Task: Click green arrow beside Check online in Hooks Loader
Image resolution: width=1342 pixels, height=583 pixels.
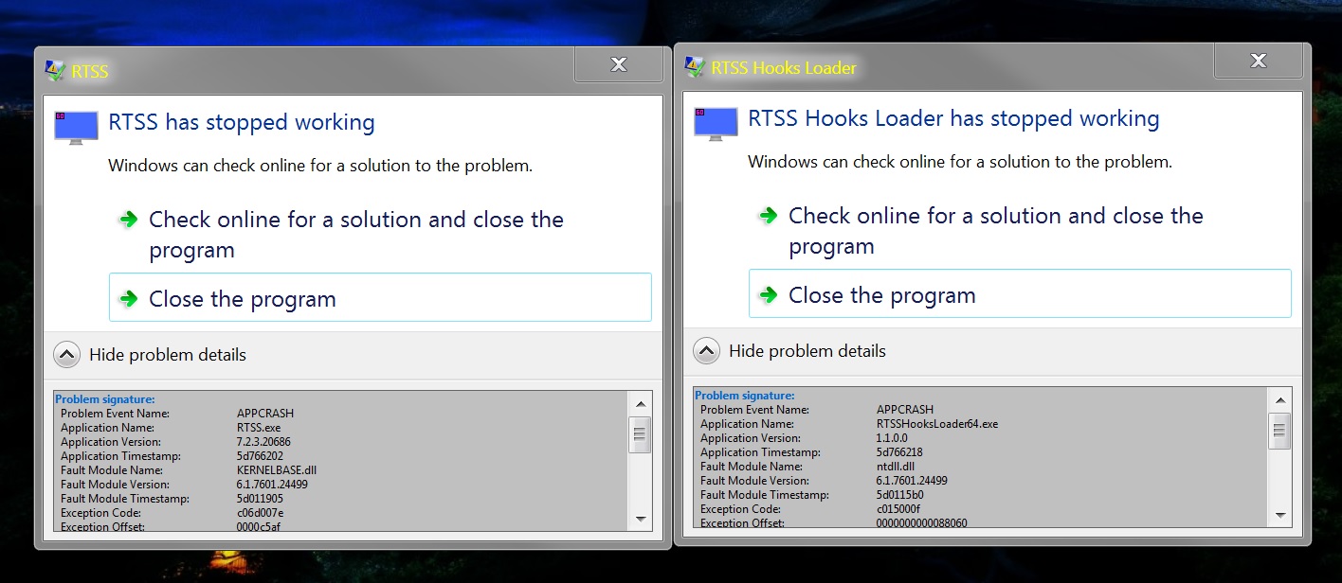Action: pos(769,216)
